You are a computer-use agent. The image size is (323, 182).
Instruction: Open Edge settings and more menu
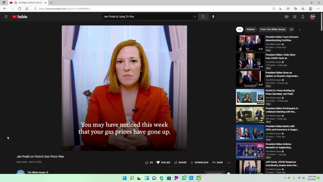click(318, 9)
